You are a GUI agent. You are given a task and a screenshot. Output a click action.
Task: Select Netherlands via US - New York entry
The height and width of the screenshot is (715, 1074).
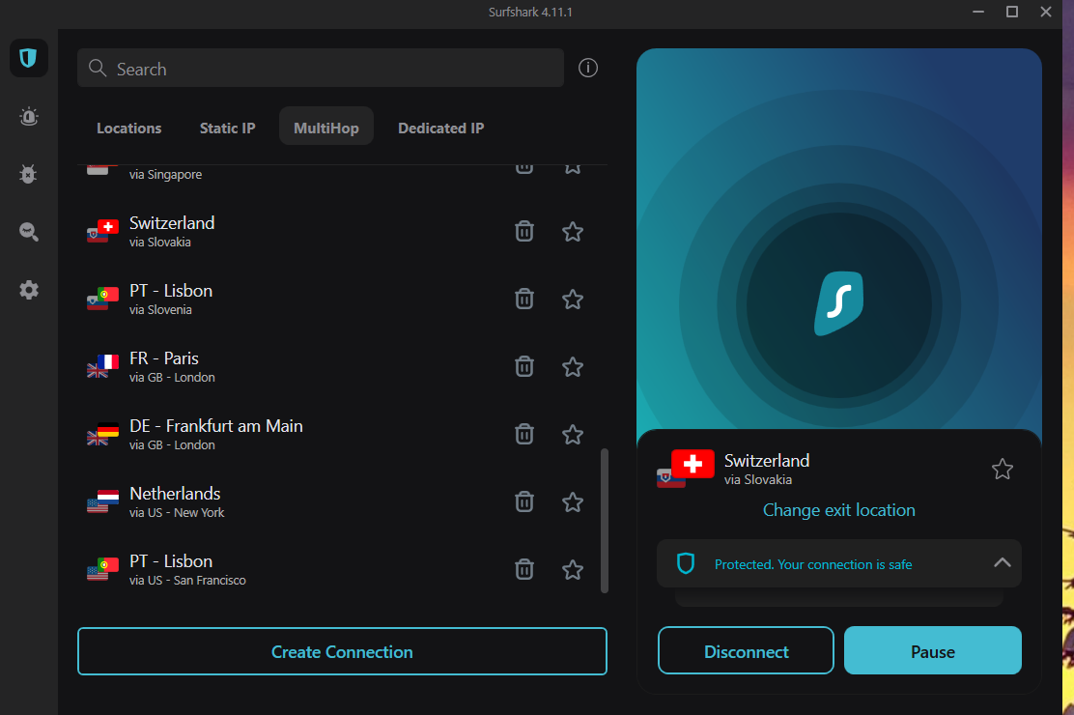point(342,501)
